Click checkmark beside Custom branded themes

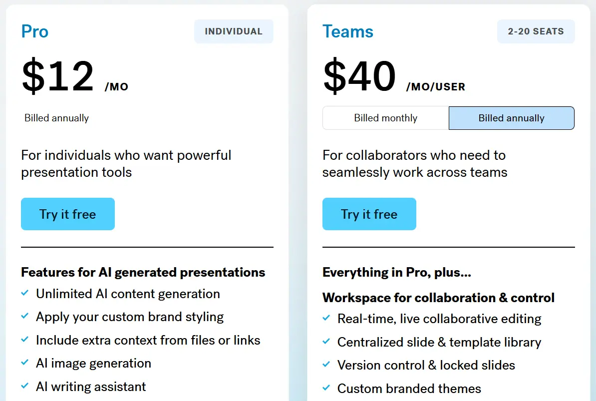click(x=326, y=388)
